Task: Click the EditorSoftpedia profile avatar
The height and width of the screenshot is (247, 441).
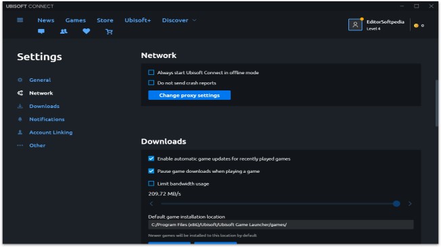Action: pyautogui.click(x=355, y=25)
